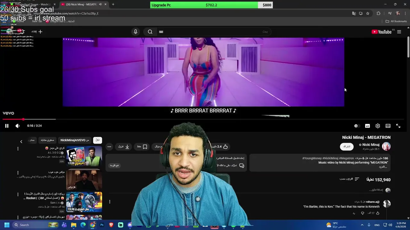The image size is (410, 230).
Task: Turn on subtitles with the captions icon
Action: pos(367,126)
